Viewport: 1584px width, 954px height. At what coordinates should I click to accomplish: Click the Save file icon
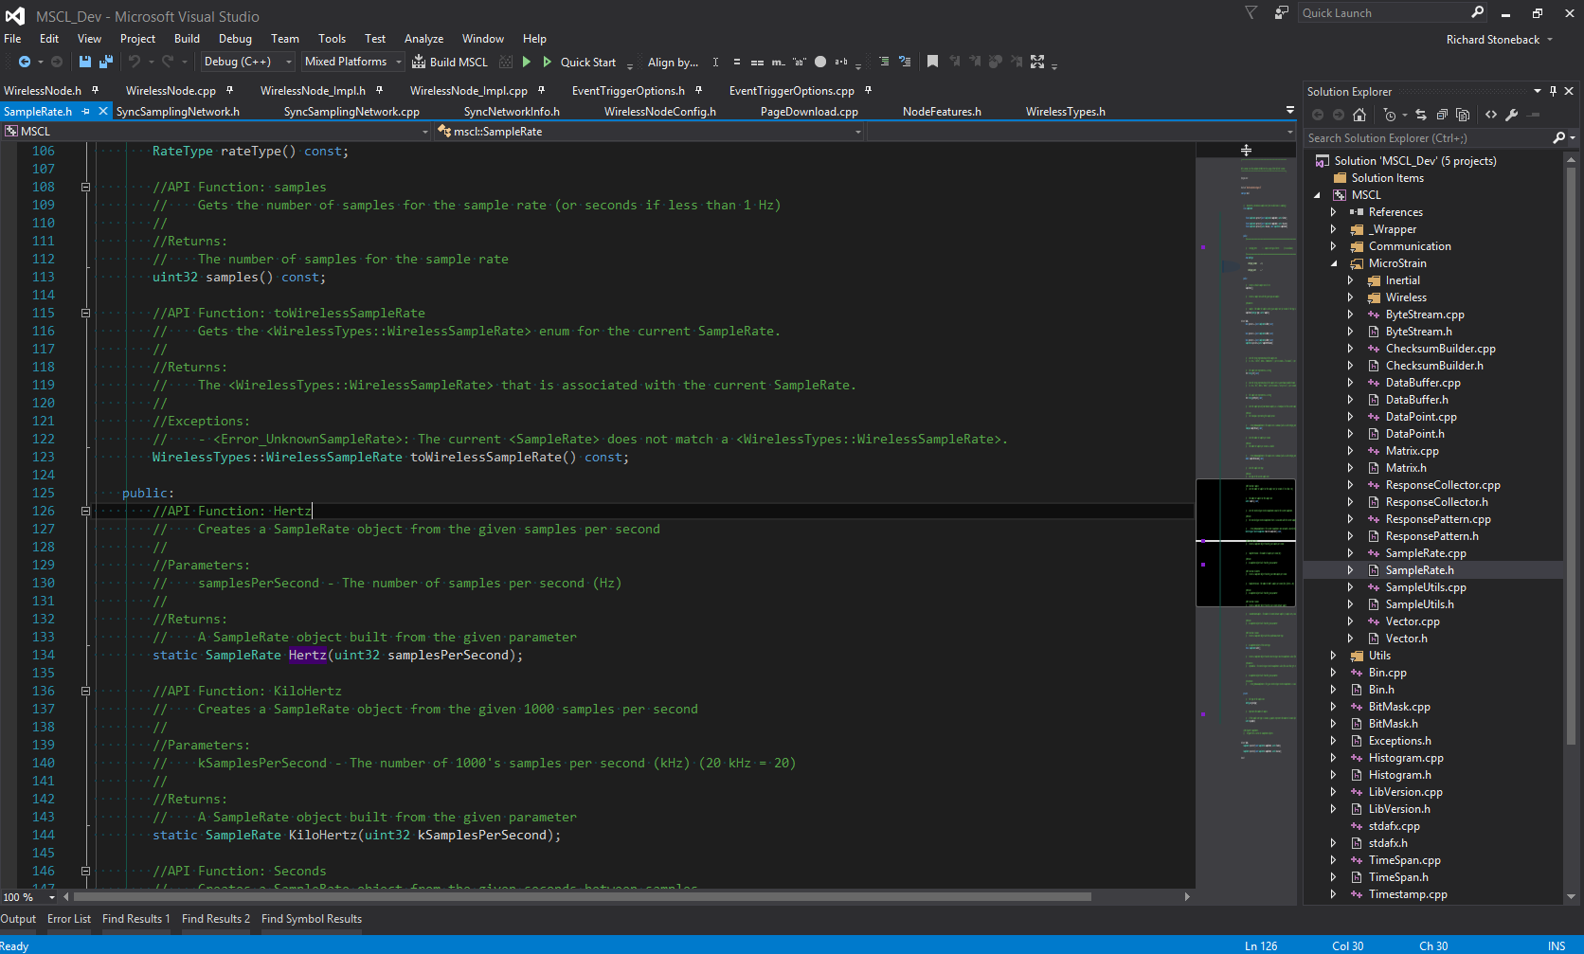coord(85,62)
